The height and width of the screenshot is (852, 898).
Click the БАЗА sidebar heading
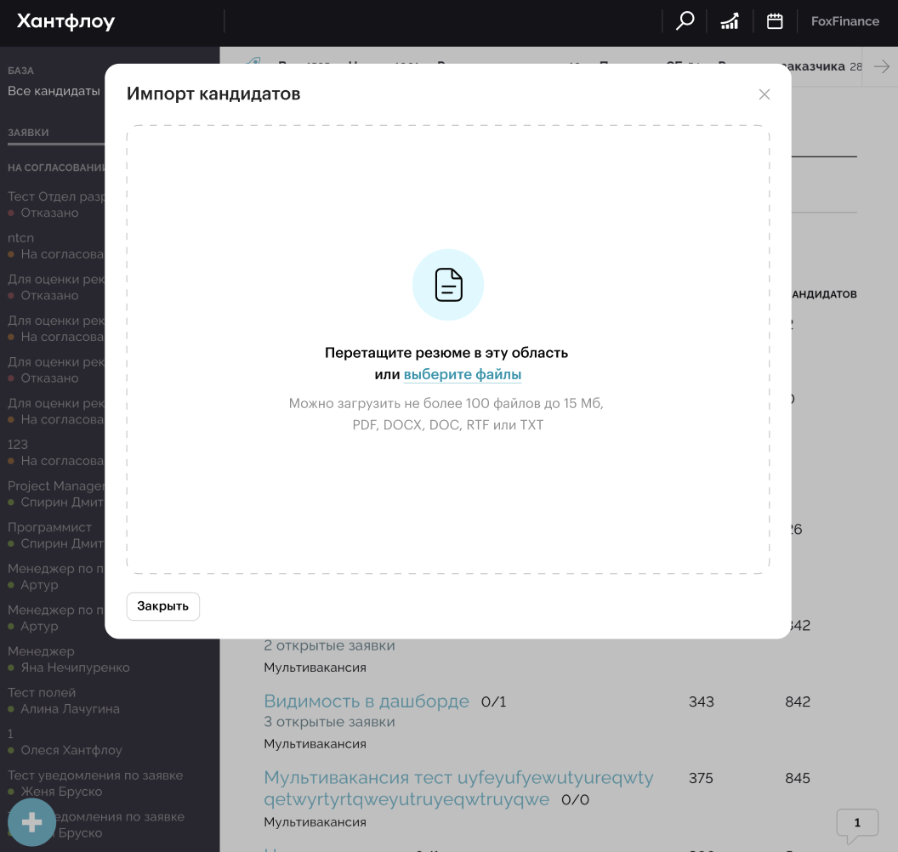point(20,71)
